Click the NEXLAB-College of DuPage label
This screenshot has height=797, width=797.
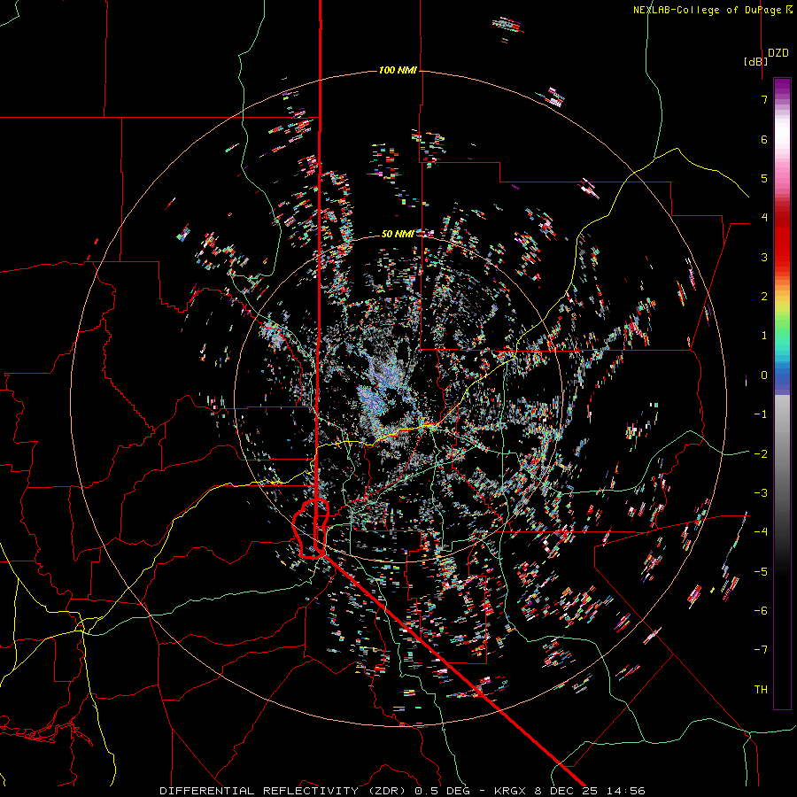[712, 10]
